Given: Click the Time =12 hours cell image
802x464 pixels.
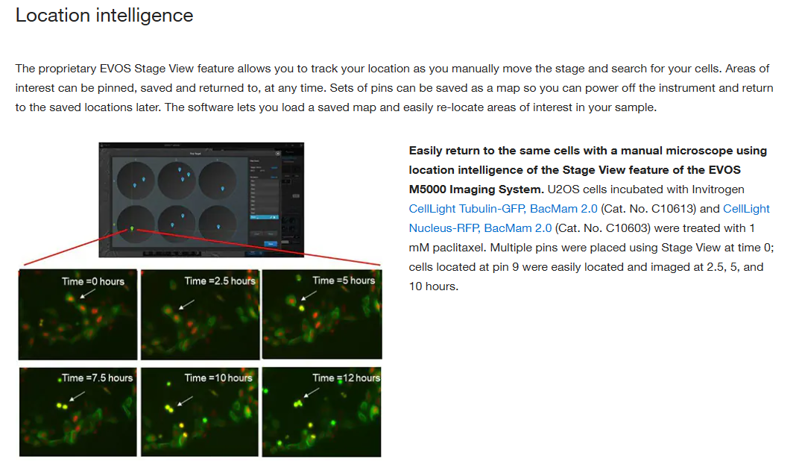Looking at the screenshot, I should [x=321, y=412].
